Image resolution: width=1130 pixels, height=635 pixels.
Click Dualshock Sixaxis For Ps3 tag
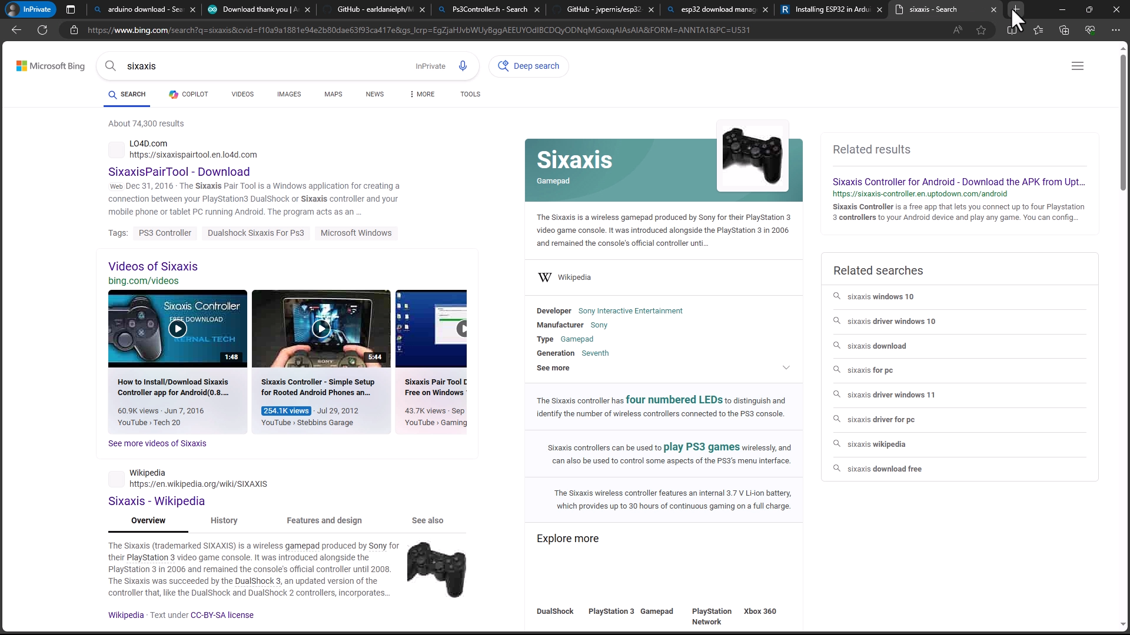tap(256, 233)
